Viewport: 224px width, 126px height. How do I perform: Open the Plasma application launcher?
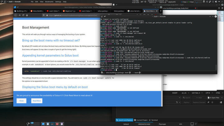pos(28,124)
